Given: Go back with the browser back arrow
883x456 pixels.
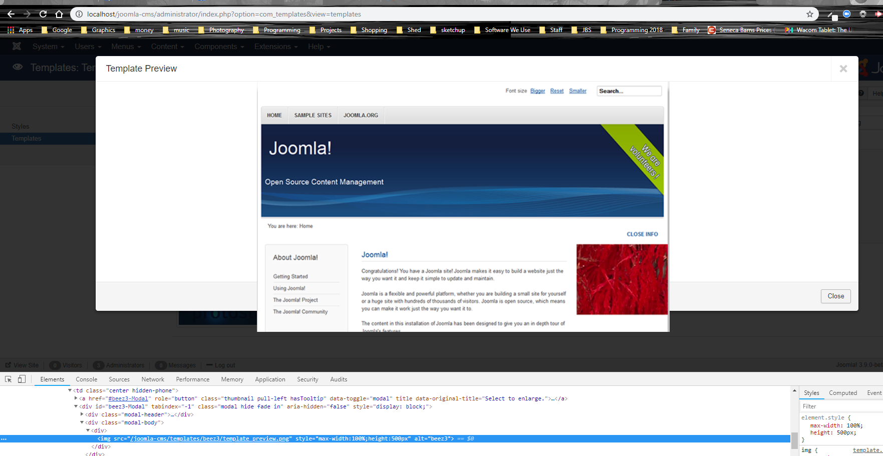Looking at the screenshot, I should (11, 14).
